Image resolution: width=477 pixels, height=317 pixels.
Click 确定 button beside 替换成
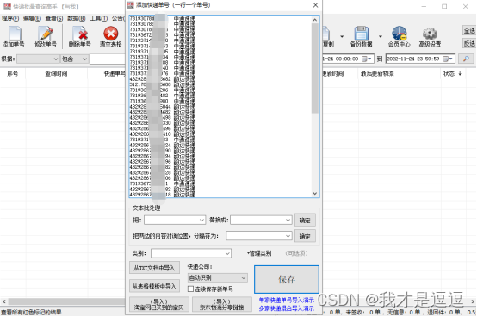(x=305, y=221)
